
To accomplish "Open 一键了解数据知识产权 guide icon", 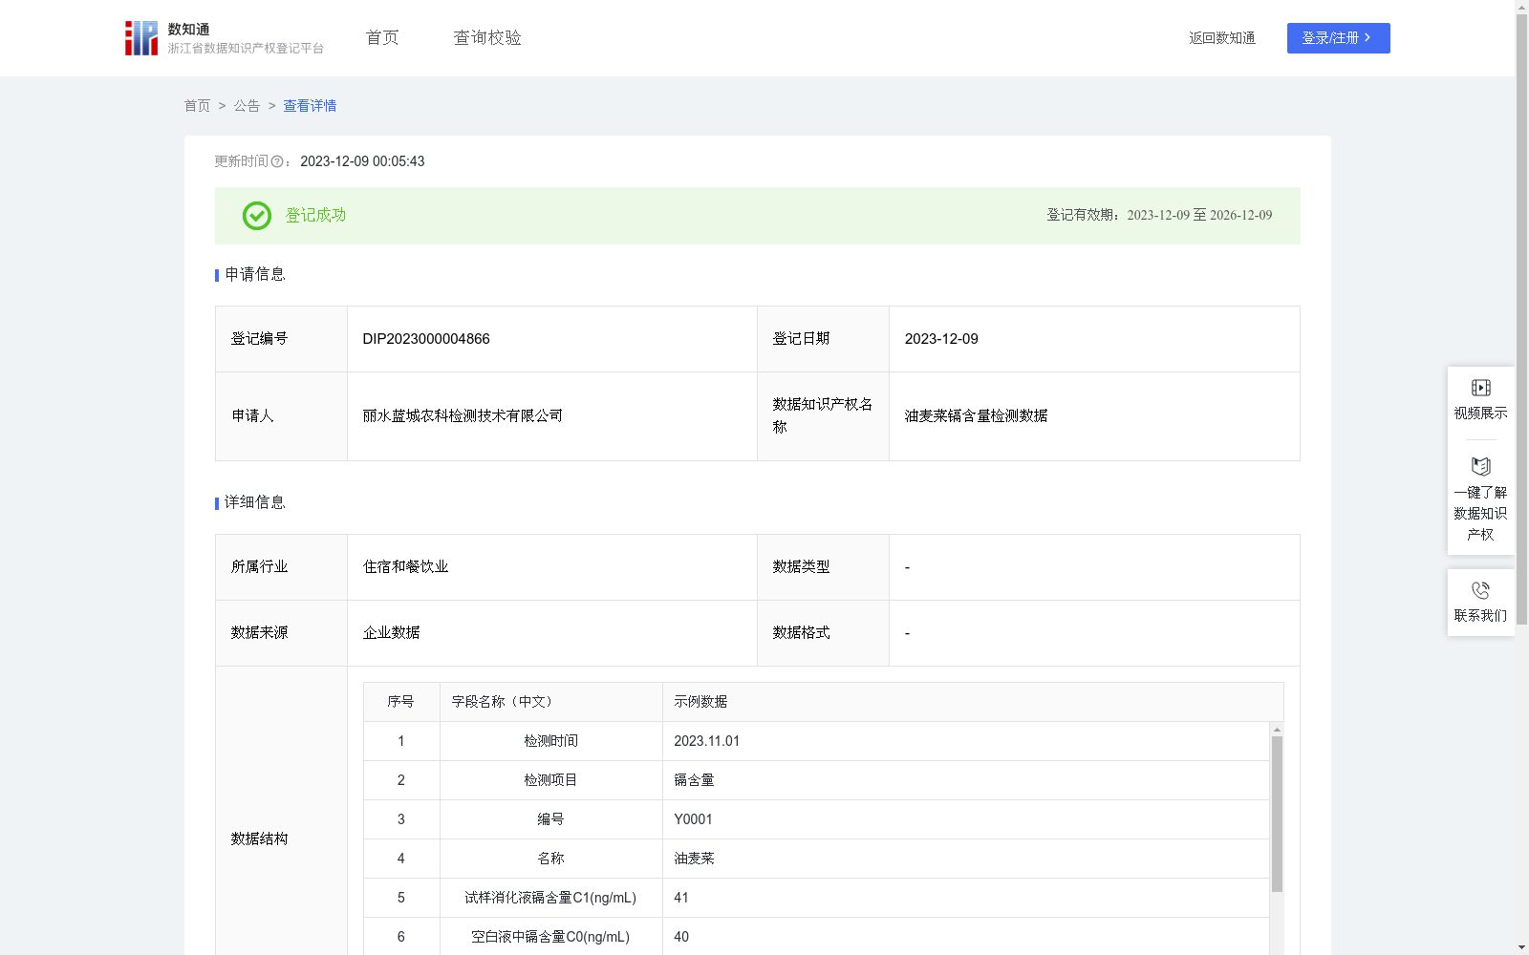I will pyautogui.click(x=1480, y=466).
